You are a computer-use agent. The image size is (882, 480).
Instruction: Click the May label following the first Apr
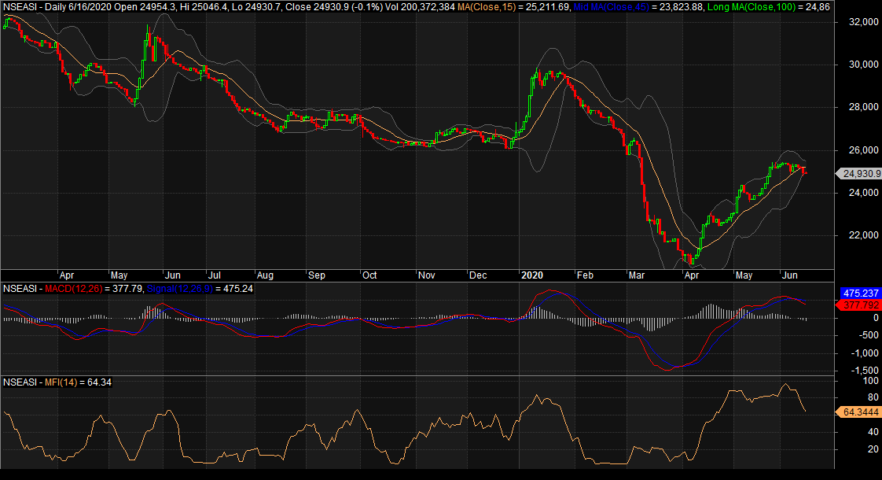119,275
